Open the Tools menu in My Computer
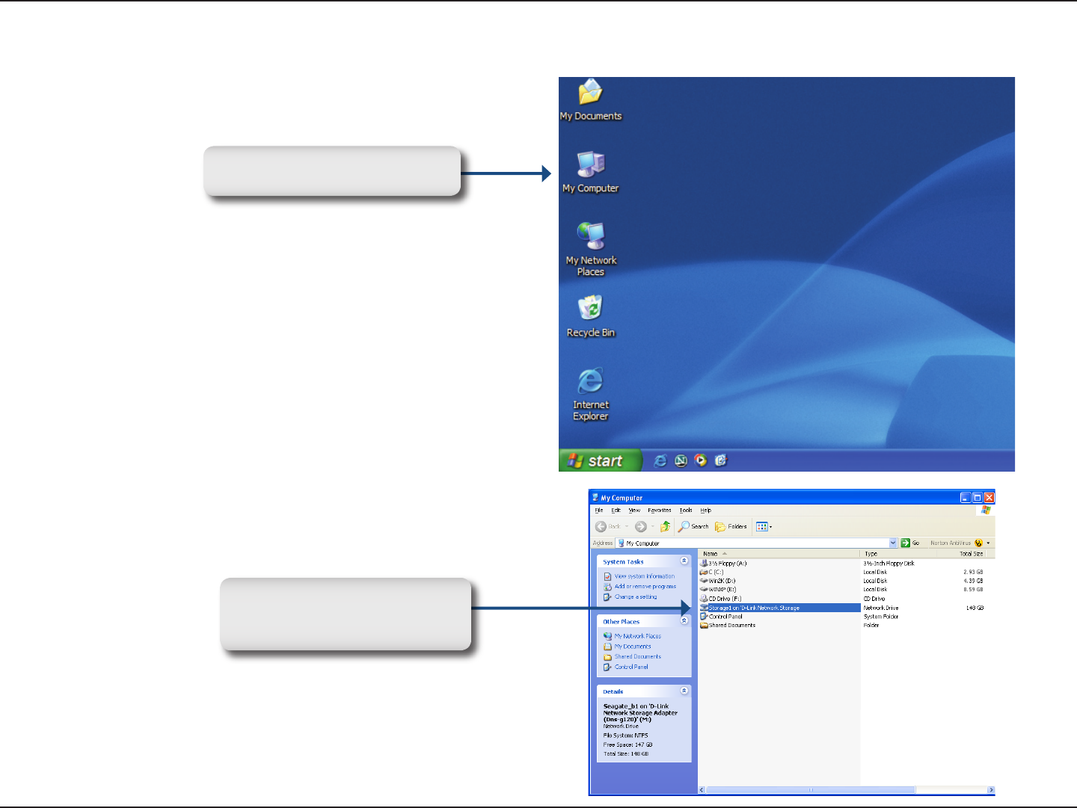 [x=686, y=511]
